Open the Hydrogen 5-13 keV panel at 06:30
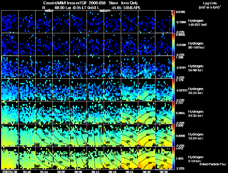The width and height of the screenshot is (228, 173). pyautogui.click(x=146, y=158)
